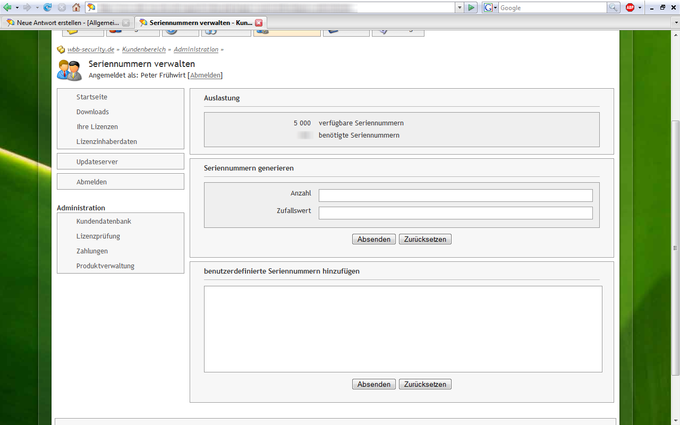The image size is (680, 425).
Task: Click the Anzahl input field
Action: pos(455,195)
